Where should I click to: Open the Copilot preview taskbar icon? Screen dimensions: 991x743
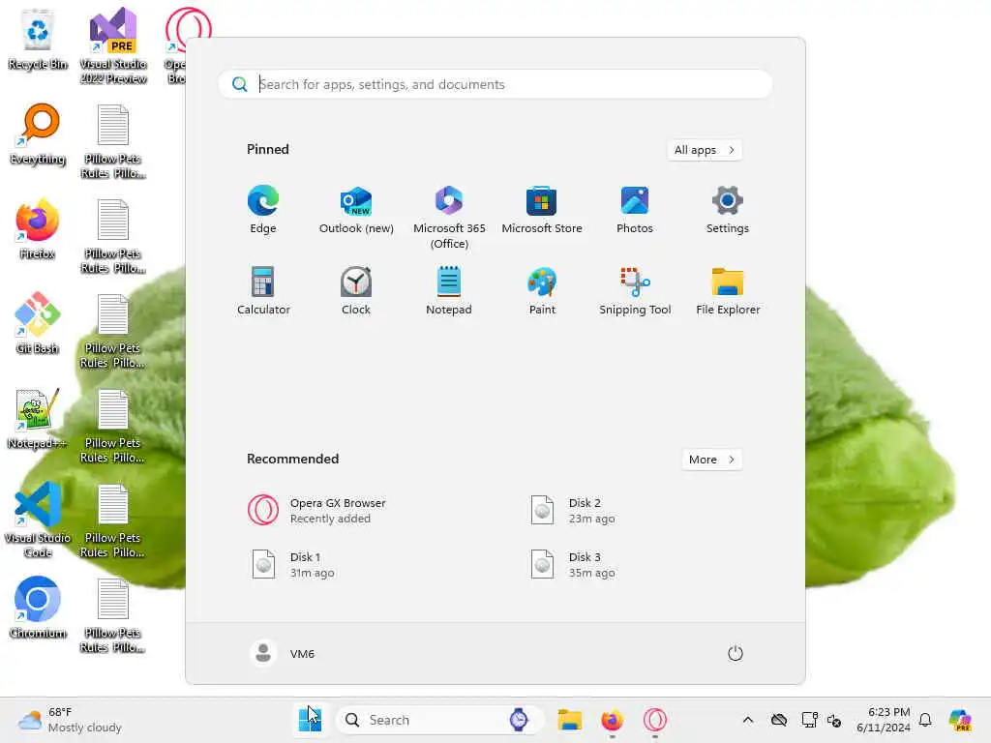[x=960, y=720]
